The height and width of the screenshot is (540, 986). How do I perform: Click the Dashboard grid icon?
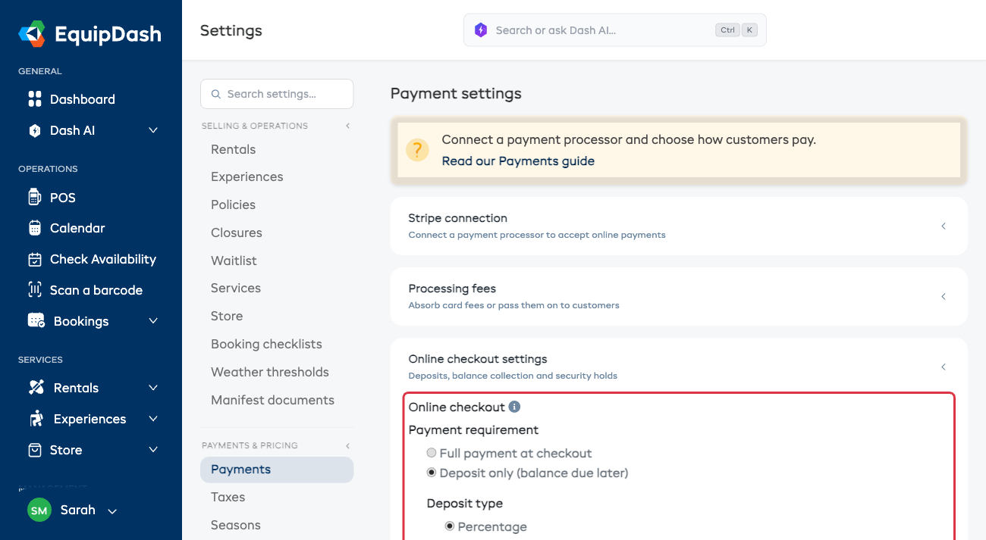(34, 99)
